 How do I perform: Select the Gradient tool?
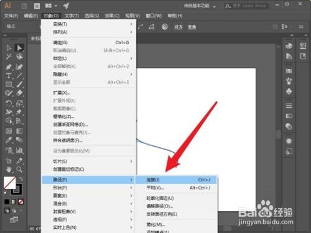[19, 131]
